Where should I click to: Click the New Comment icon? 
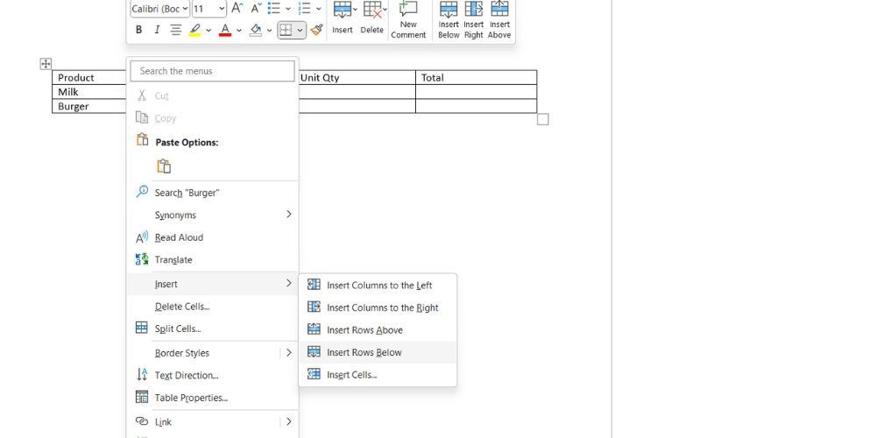pos(408,20)
